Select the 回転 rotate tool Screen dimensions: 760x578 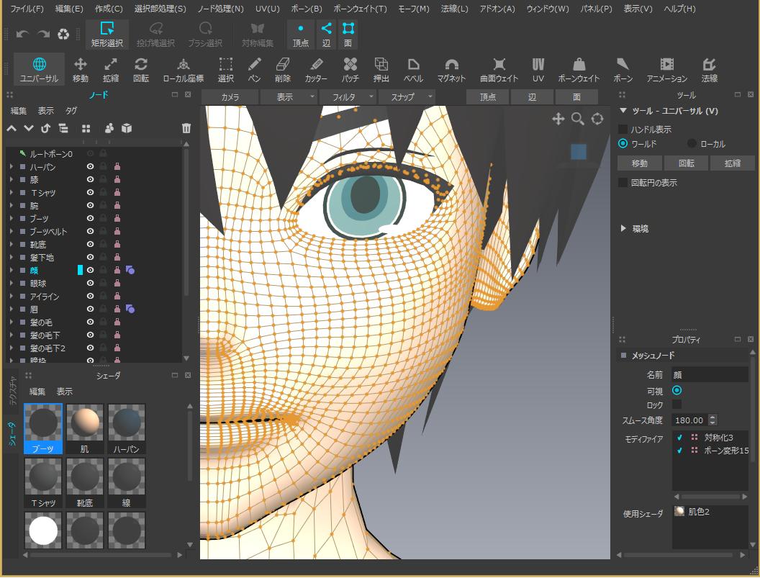click(141, 69)
